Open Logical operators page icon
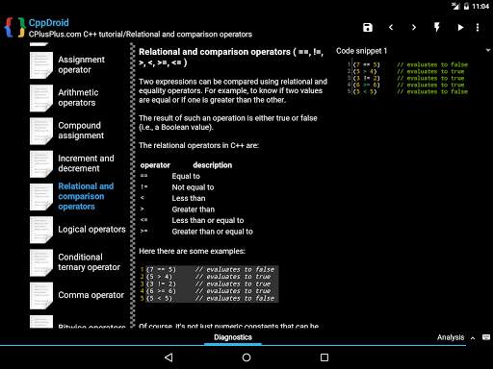This screenshot has height=369, width=493. pos(41,230)
